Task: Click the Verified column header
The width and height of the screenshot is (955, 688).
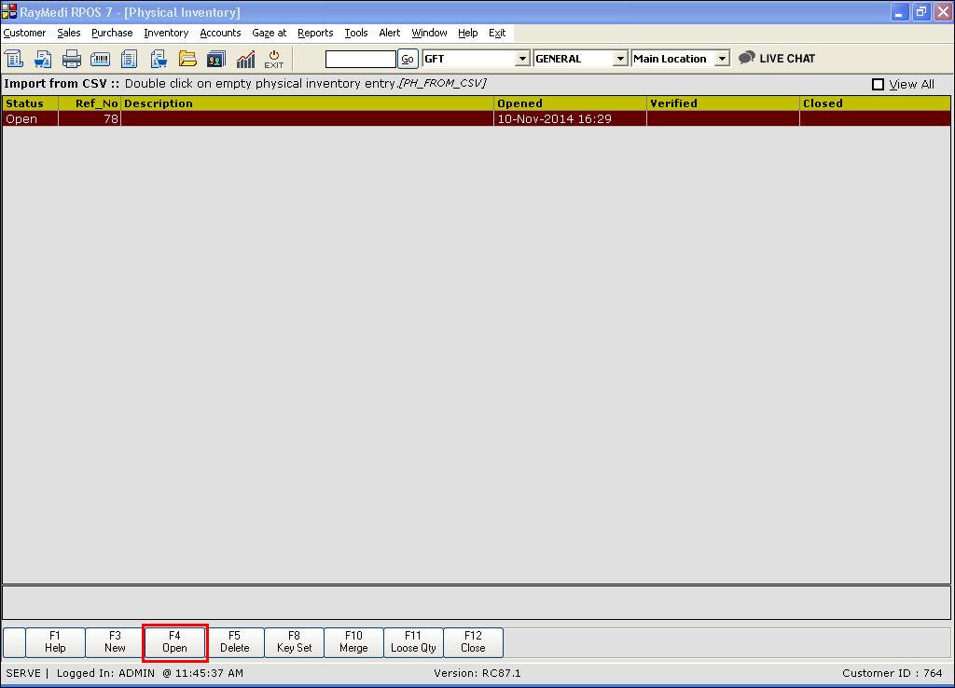Action: coord(723,103)
